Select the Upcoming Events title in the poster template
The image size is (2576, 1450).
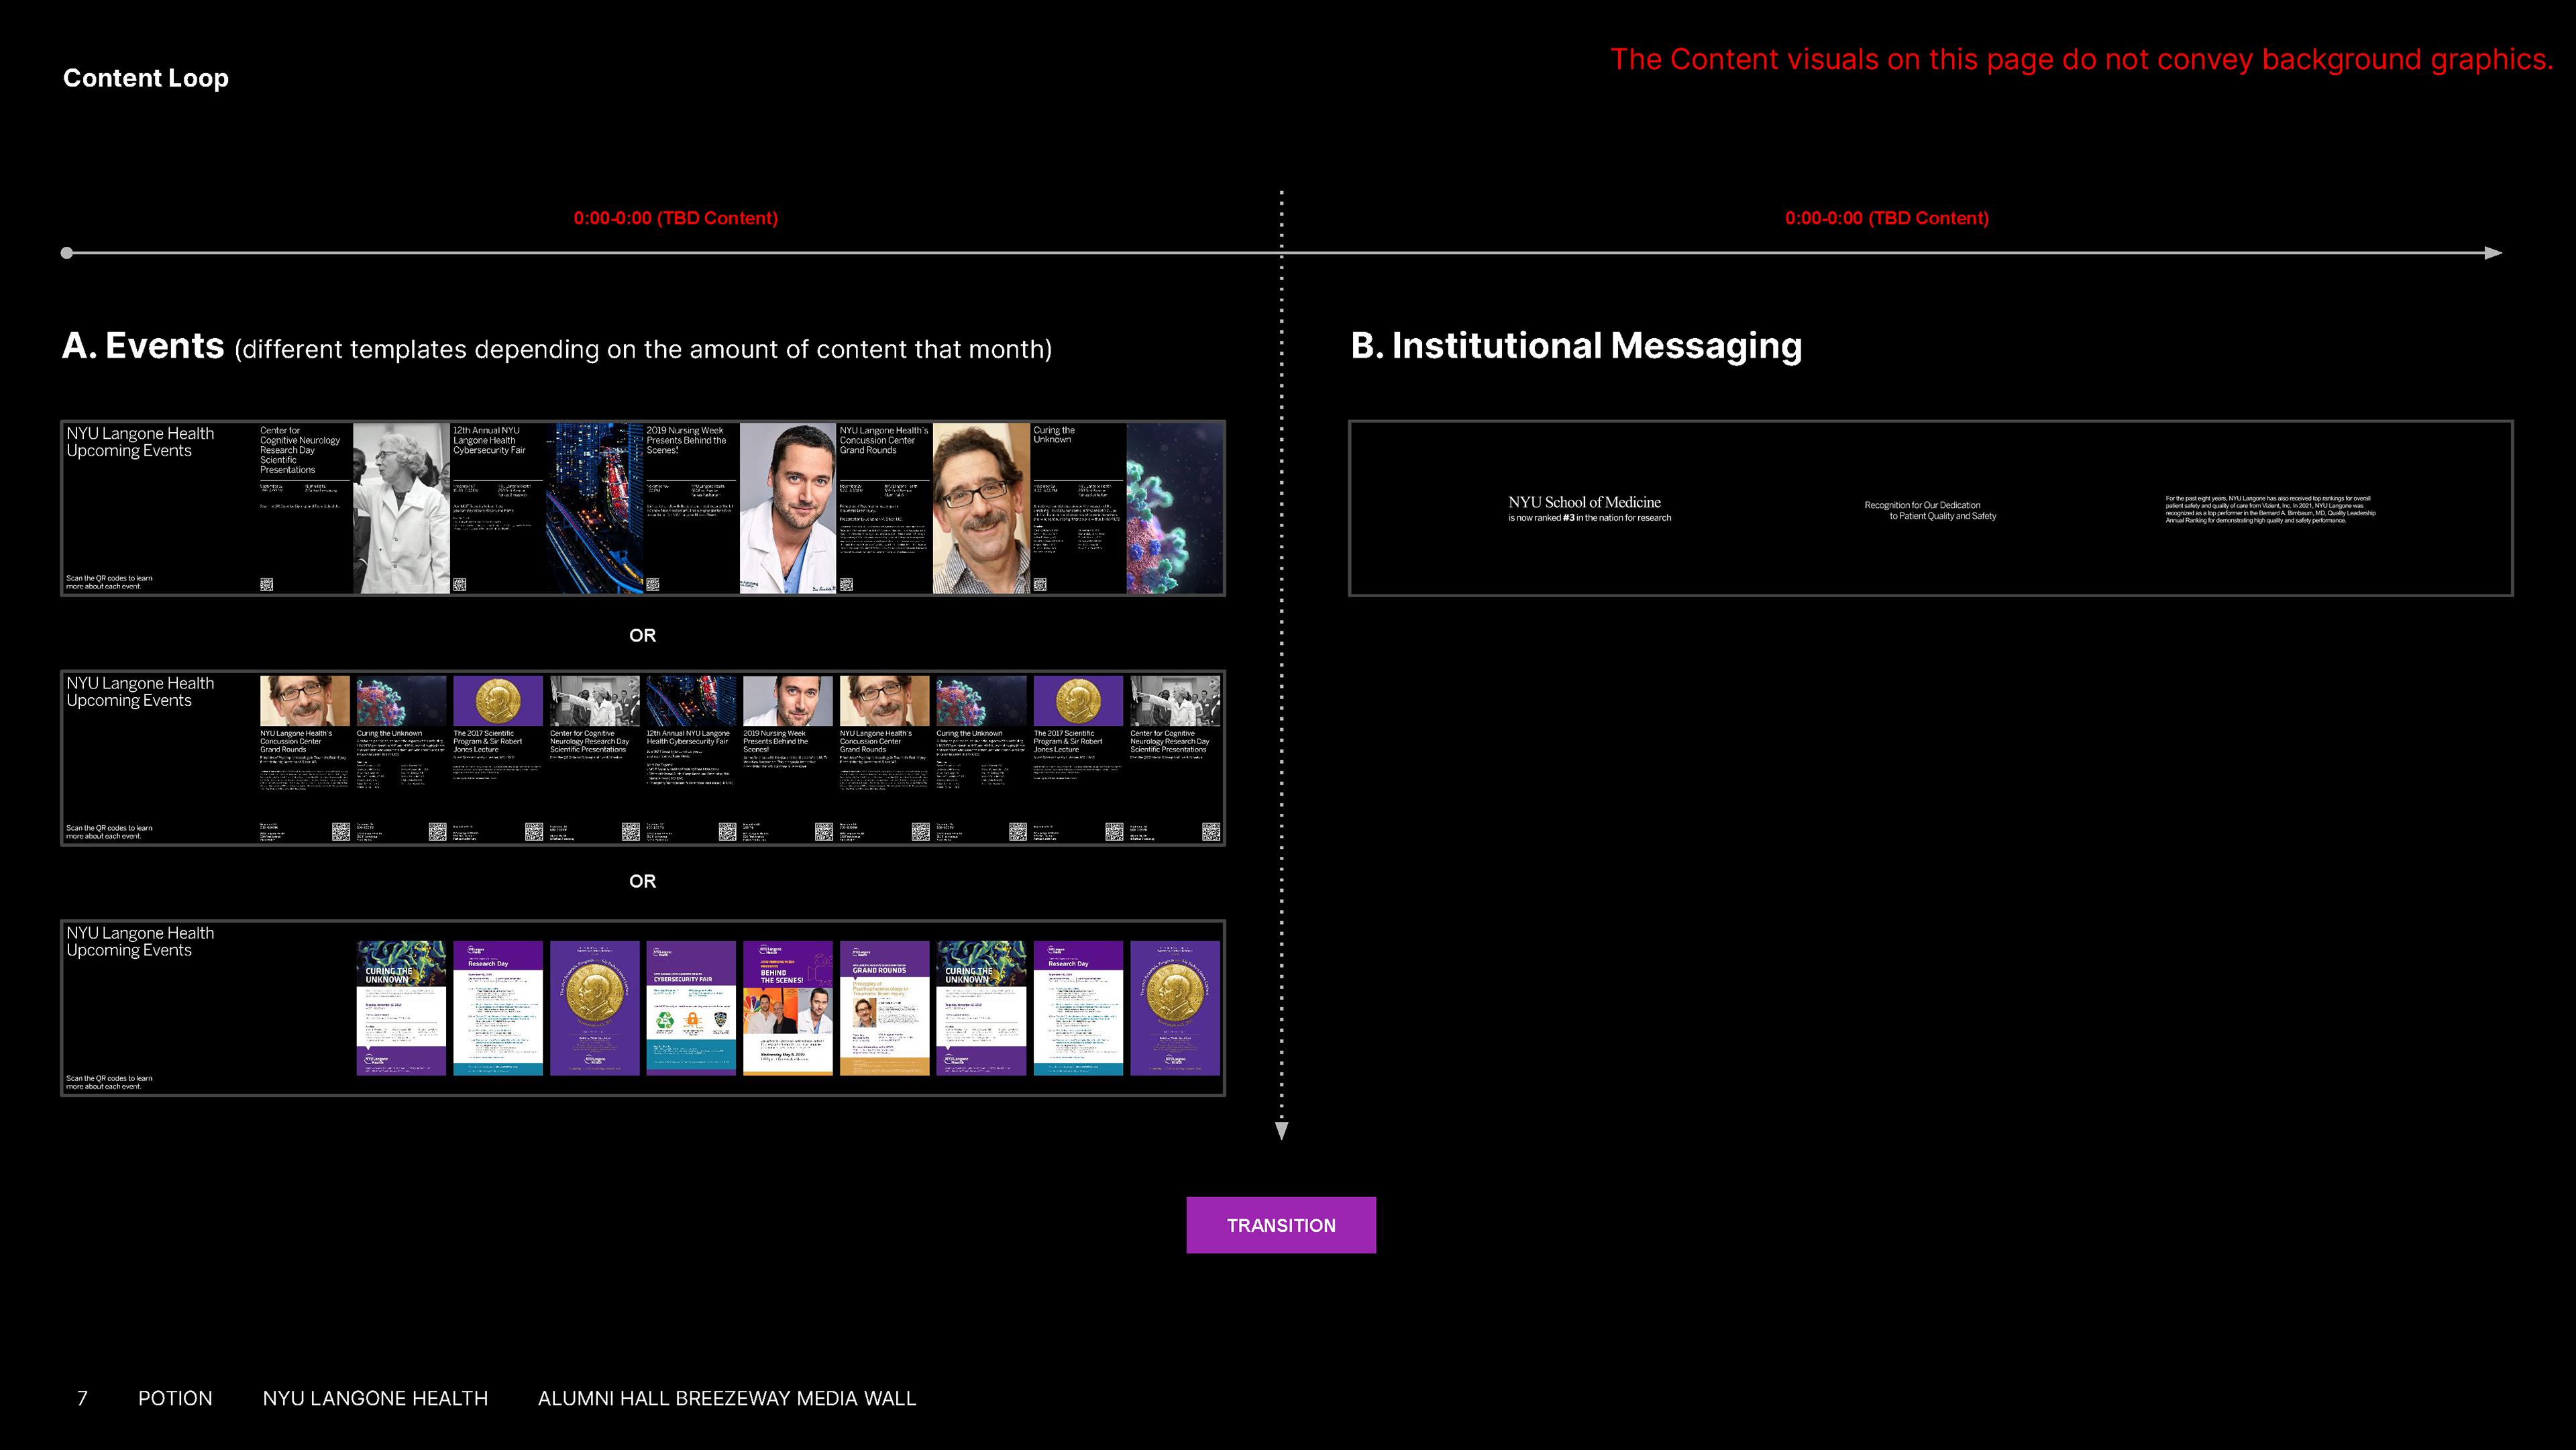tap(140, 941)
